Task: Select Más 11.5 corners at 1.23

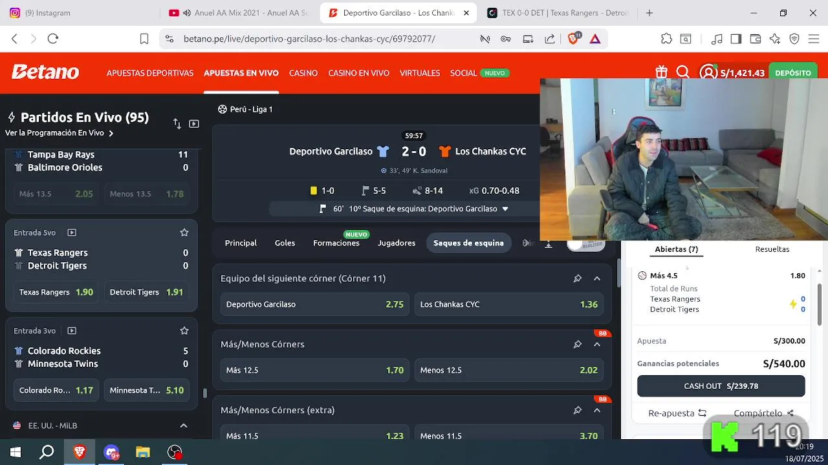Action: 315,433
